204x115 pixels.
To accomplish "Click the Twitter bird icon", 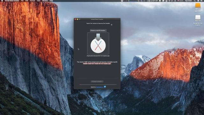I will tap(105, 87).
